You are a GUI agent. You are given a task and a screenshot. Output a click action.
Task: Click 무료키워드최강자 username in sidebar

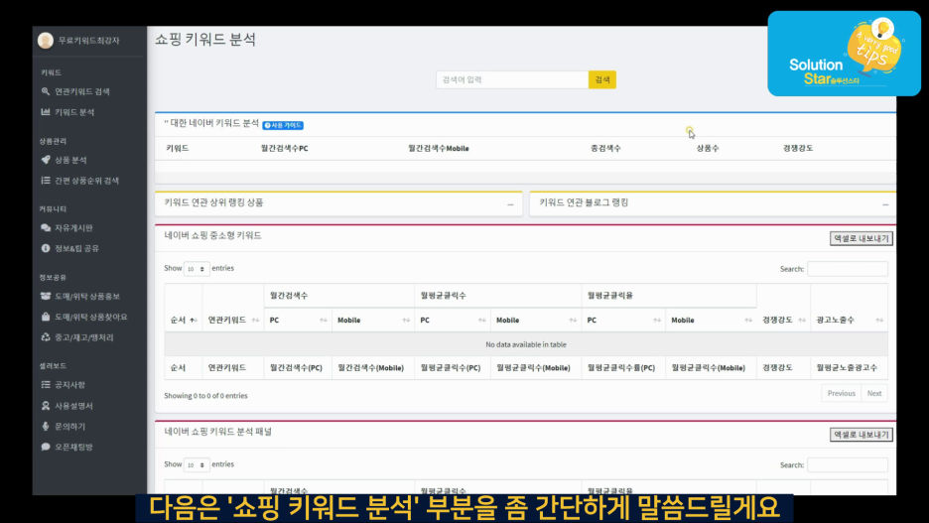(x=89, y=41)
